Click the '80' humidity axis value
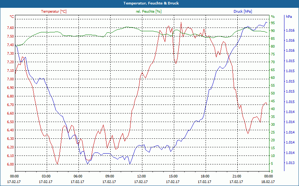The height and width of the screenshot is (186, 299). 273,46
